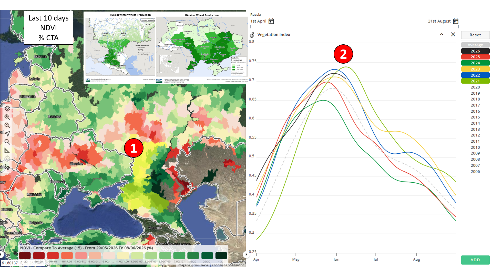The height and width of the screenshot is (277, 492).
Task: Enable the 2007 series
Action: [x=475, y=165]
